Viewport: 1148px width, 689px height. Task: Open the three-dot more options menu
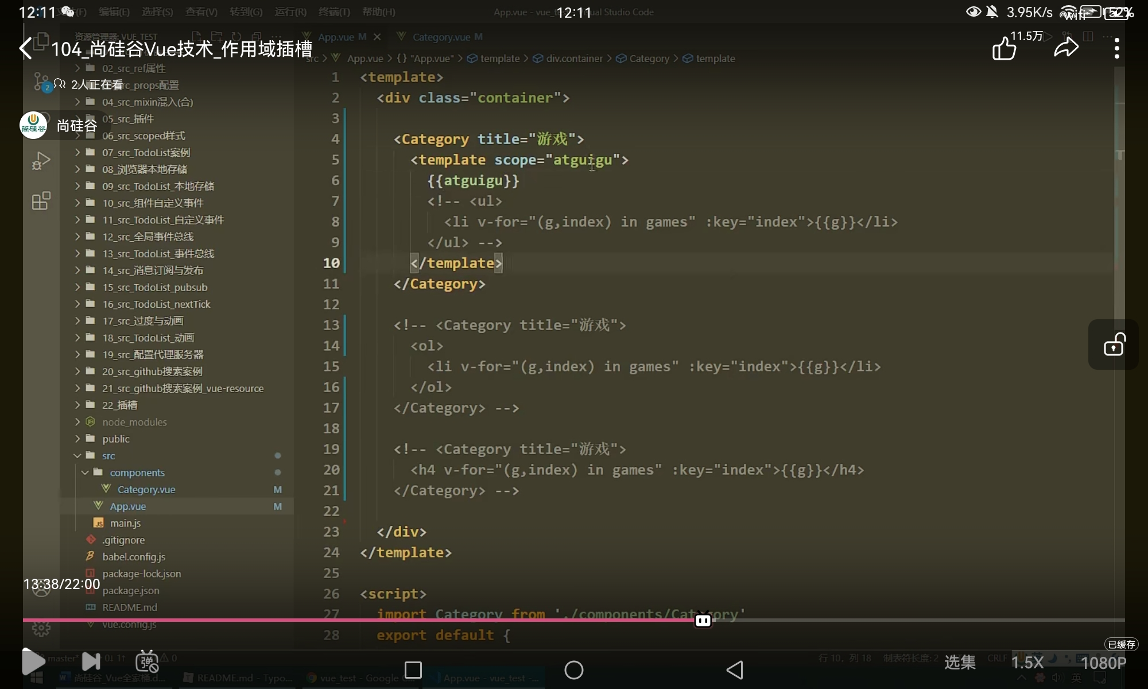point(1116,49)
